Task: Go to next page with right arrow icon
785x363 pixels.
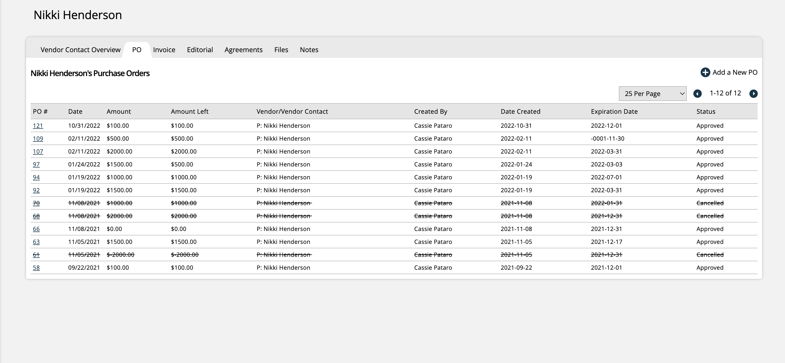Action: coord(753,94)
